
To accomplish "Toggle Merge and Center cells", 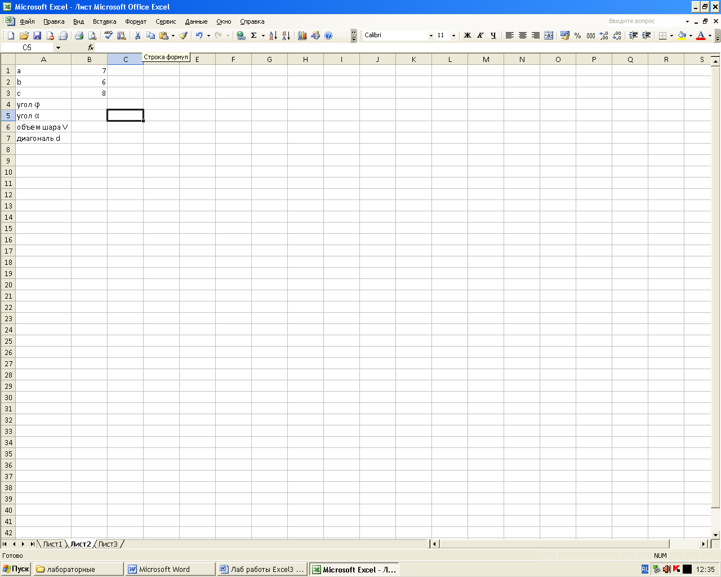I will tap(549, 35).
